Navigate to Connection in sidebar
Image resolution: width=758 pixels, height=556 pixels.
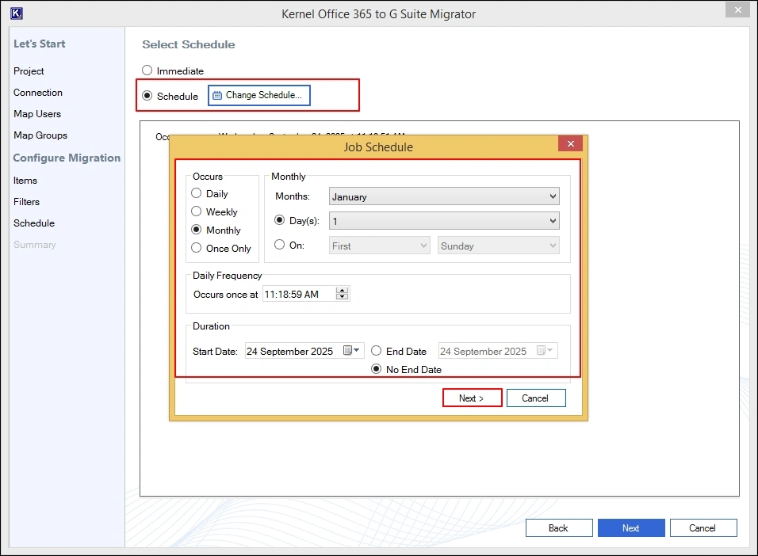(38, 93)
